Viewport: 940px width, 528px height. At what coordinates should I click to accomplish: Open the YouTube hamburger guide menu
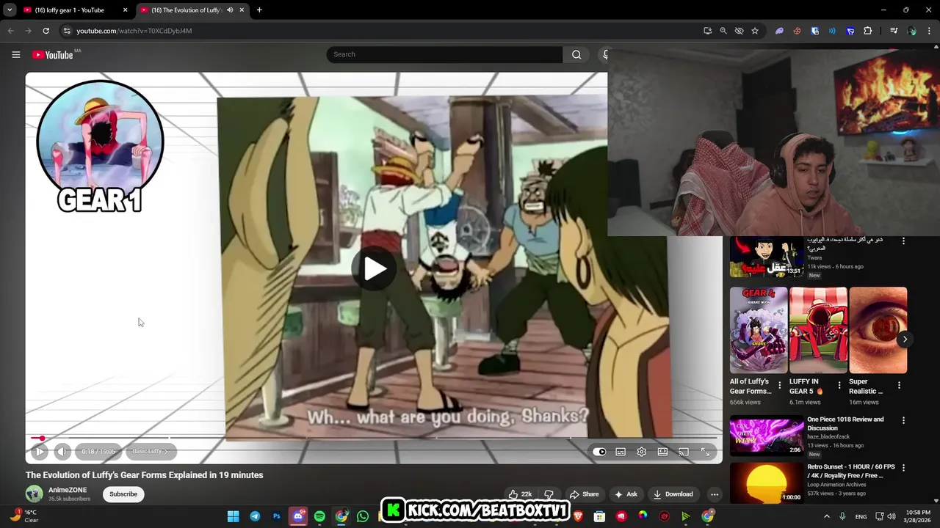(x=15, y=54)
